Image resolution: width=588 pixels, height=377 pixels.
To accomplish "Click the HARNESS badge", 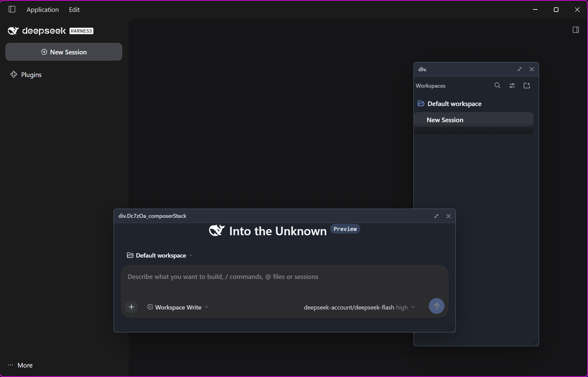I will tap(81, 31).
